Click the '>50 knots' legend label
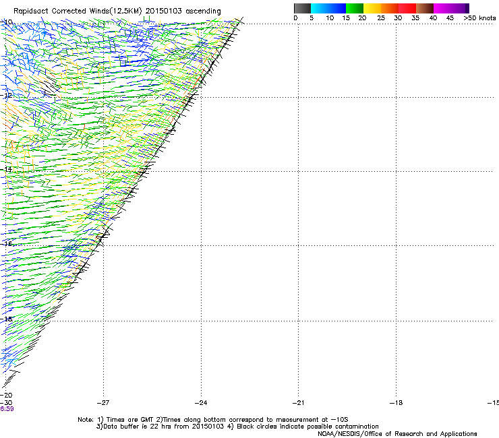499x438 pixels. tap(479, 18)
